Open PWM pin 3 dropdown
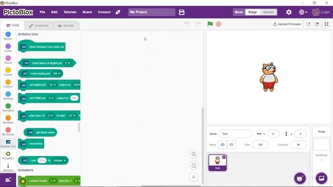The height and width of the screenshot is (187, 333). (51, 98)
